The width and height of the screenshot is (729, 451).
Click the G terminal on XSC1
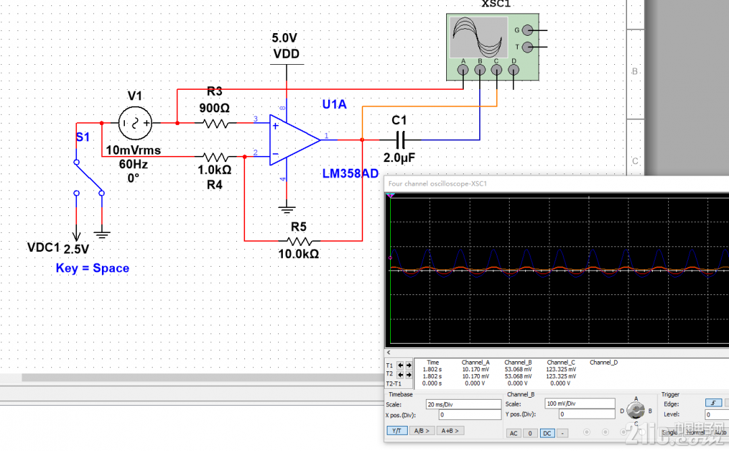click(528, 30)
